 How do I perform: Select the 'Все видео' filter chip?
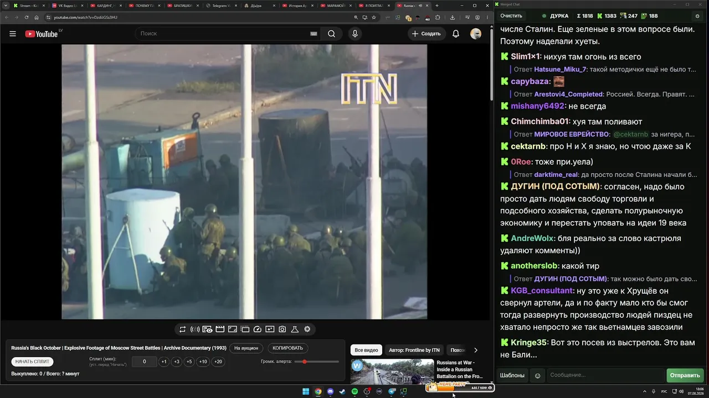click(x=366, y=350)
